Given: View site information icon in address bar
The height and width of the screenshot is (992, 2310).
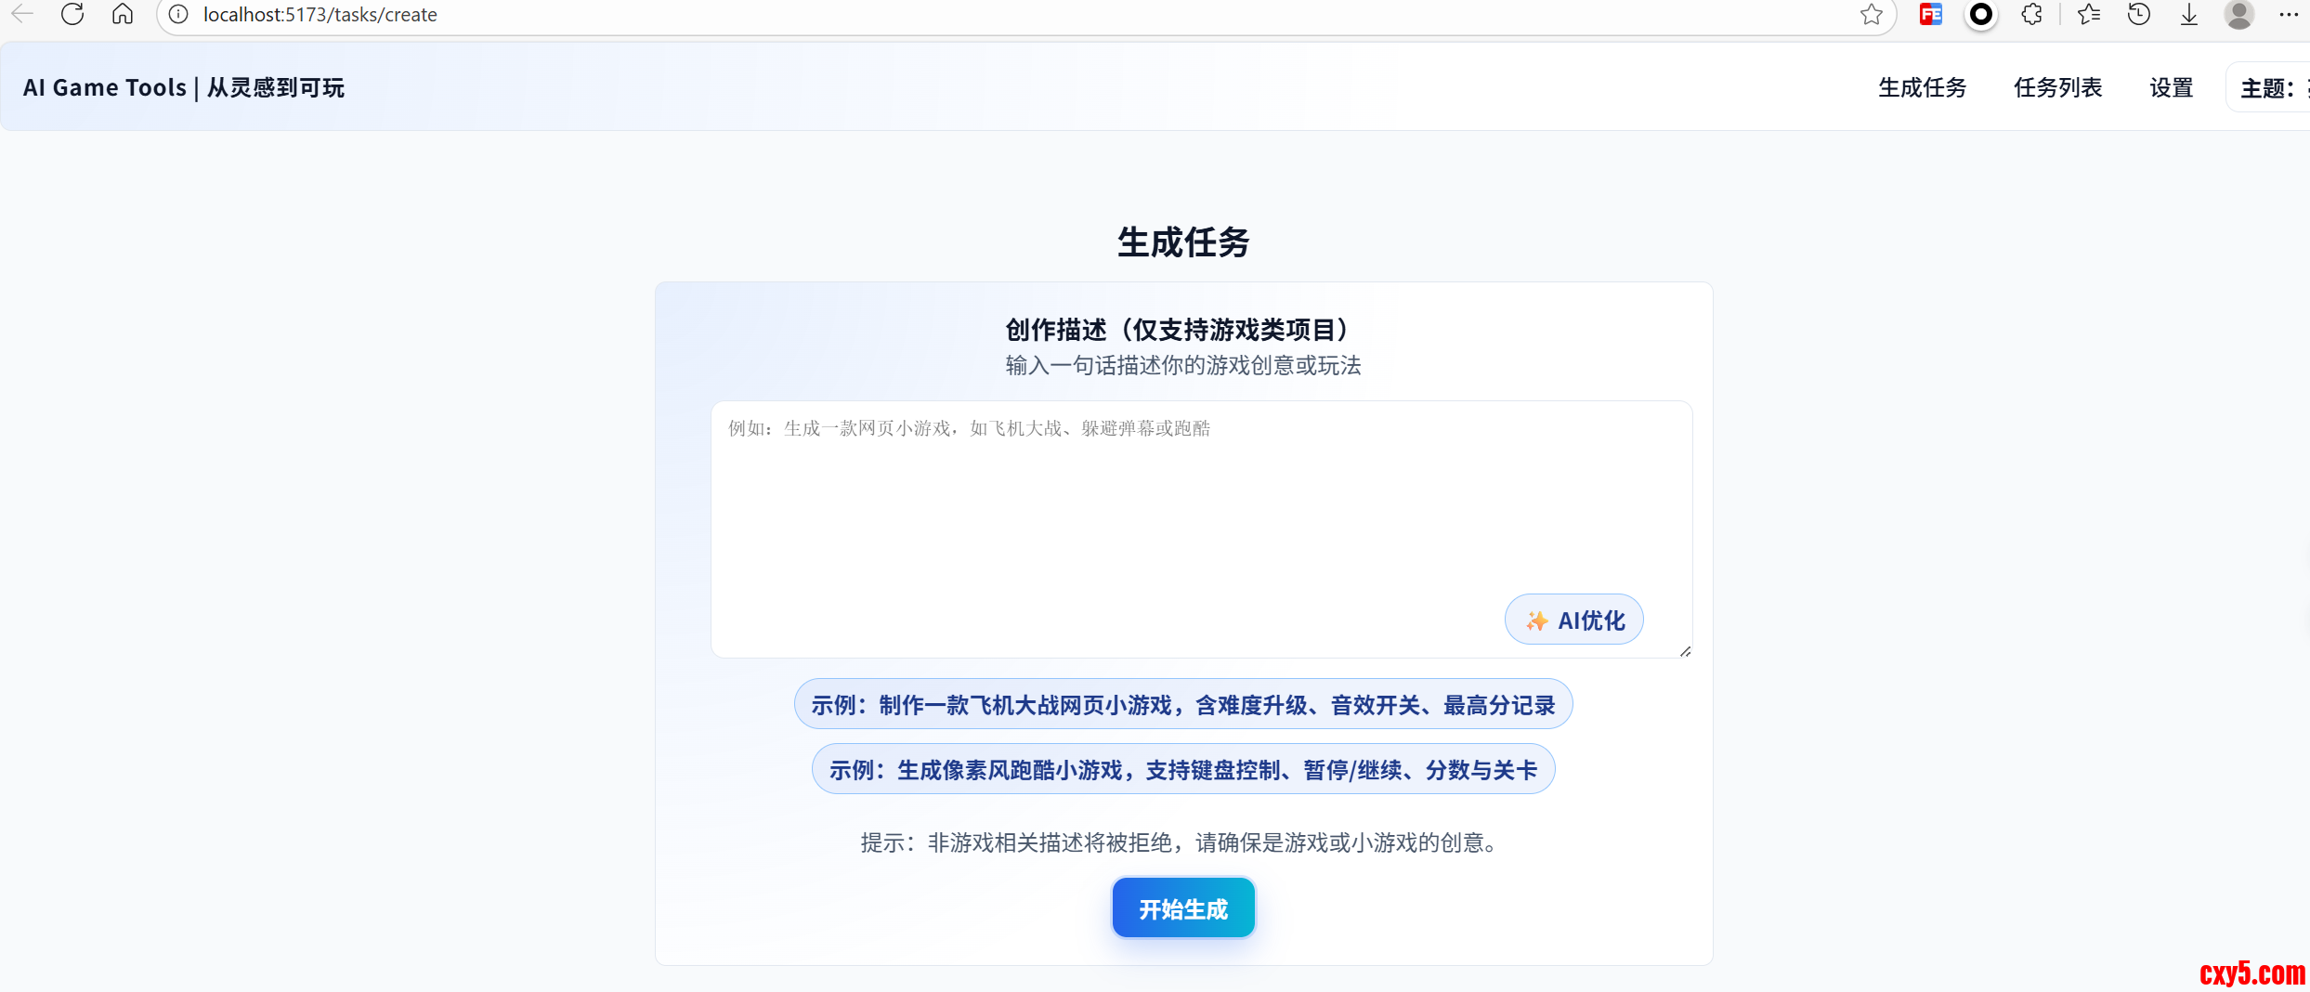Looking at the screenshot, I should coord(178,15).
